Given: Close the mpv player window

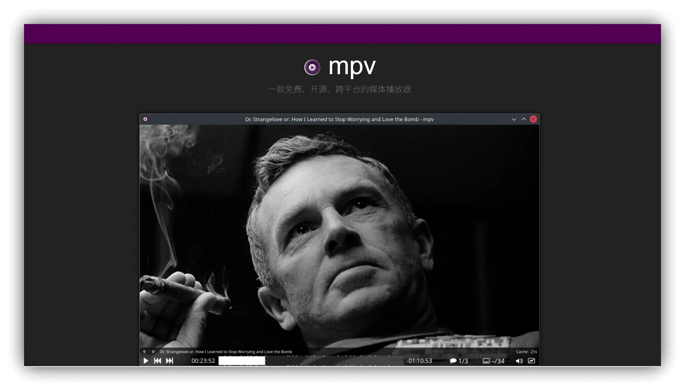Looking at the screenshot, I should pos(534,119).
